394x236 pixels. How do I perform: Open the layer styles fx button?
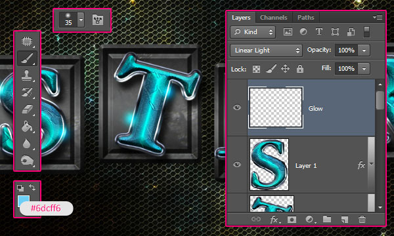click(x=274, y=220)
